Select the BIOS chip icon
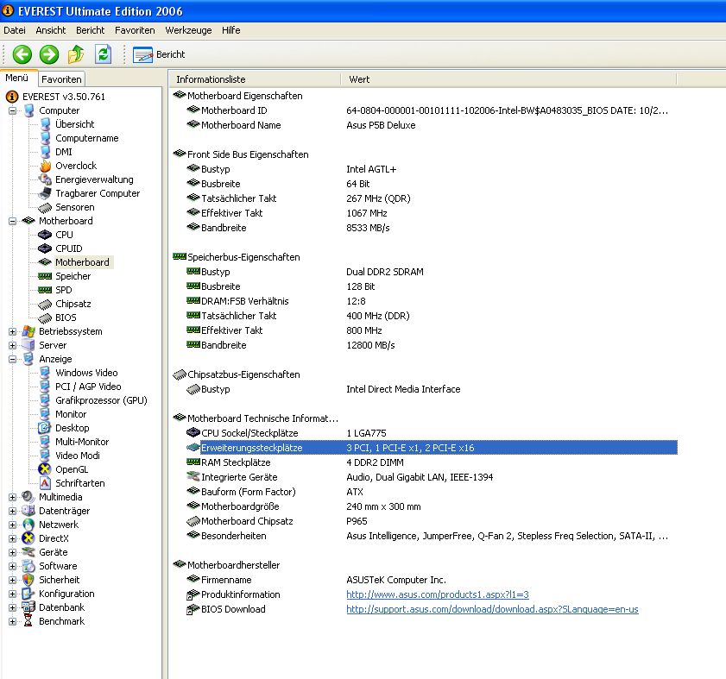Screen dimensions: 726x679 pyautogui.click(x=46, y=318)
